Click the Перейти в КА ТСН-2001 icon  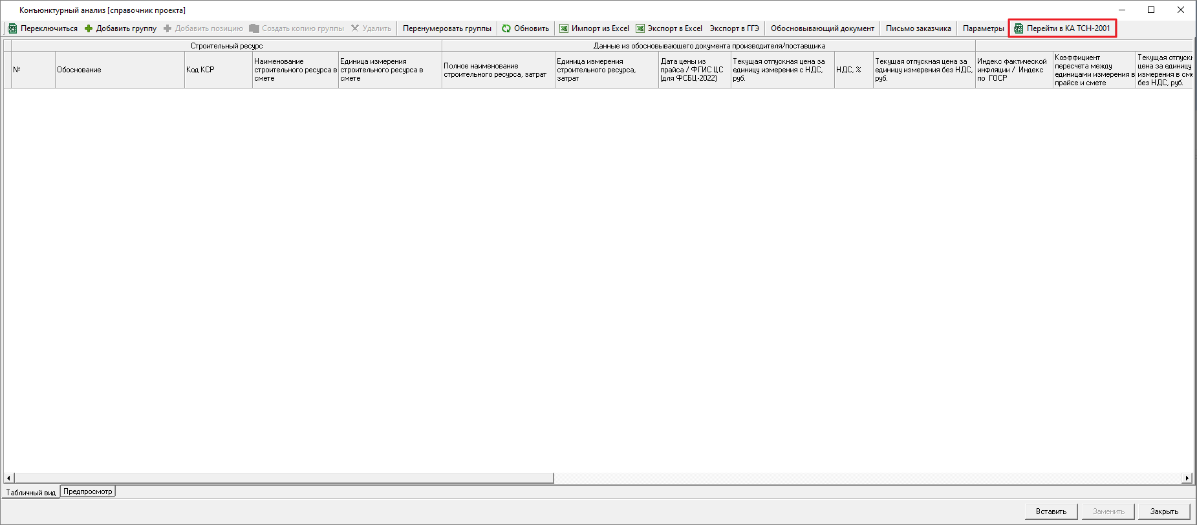1019,28
